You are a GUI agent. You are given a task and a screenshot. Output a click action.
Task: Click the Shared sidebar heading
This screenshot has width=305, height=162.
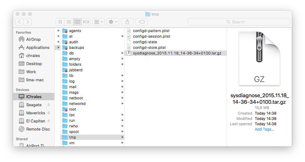pyautogui.click(x=22, y=139)
